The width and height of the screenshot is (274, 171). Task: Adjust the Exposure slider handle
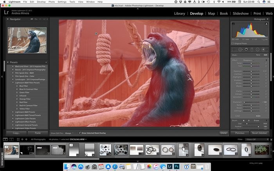pos(251,71)
